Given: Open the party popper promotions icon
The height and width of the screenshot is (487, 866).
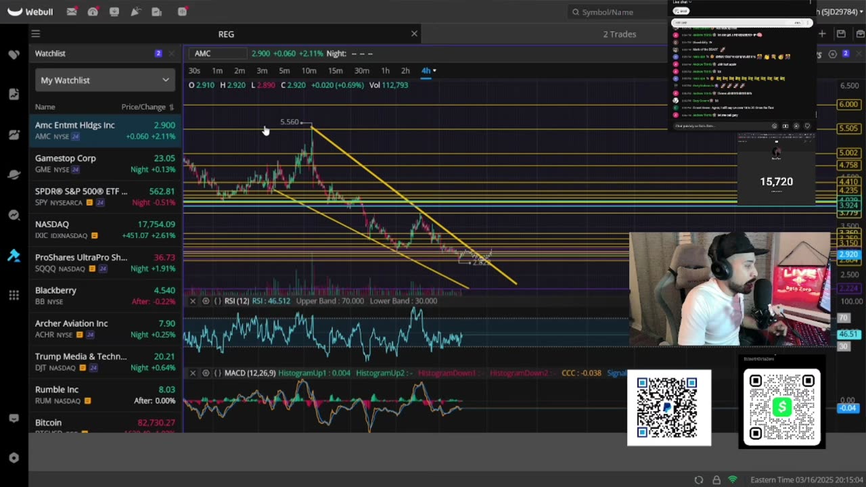Looking at the screenshot, I should (x=135, y=11).
